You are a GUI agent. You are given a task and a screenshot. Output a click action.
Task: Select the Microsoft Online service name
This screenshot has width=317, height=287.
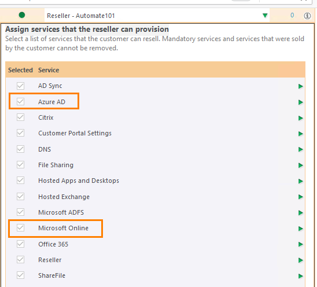point(63,228)
